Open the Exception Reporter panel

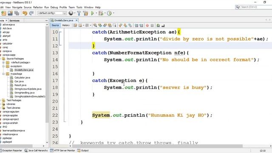pyautogui.click(x=11, y=150)
